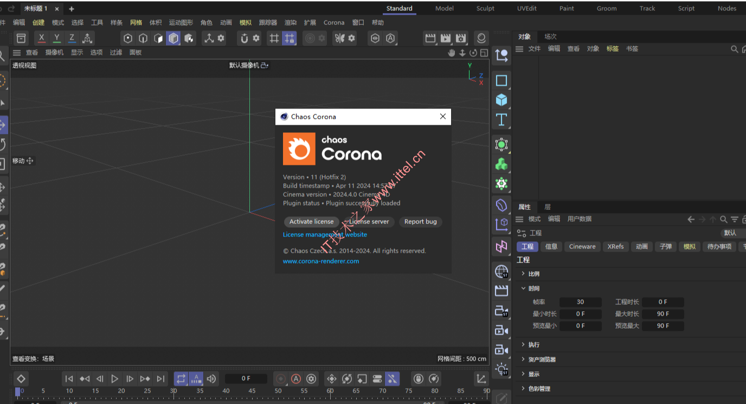Image resolution: width=746 pixels, height=404 pixels.
Task: Toggle the locked workplane icon
Action: (290, 38)
